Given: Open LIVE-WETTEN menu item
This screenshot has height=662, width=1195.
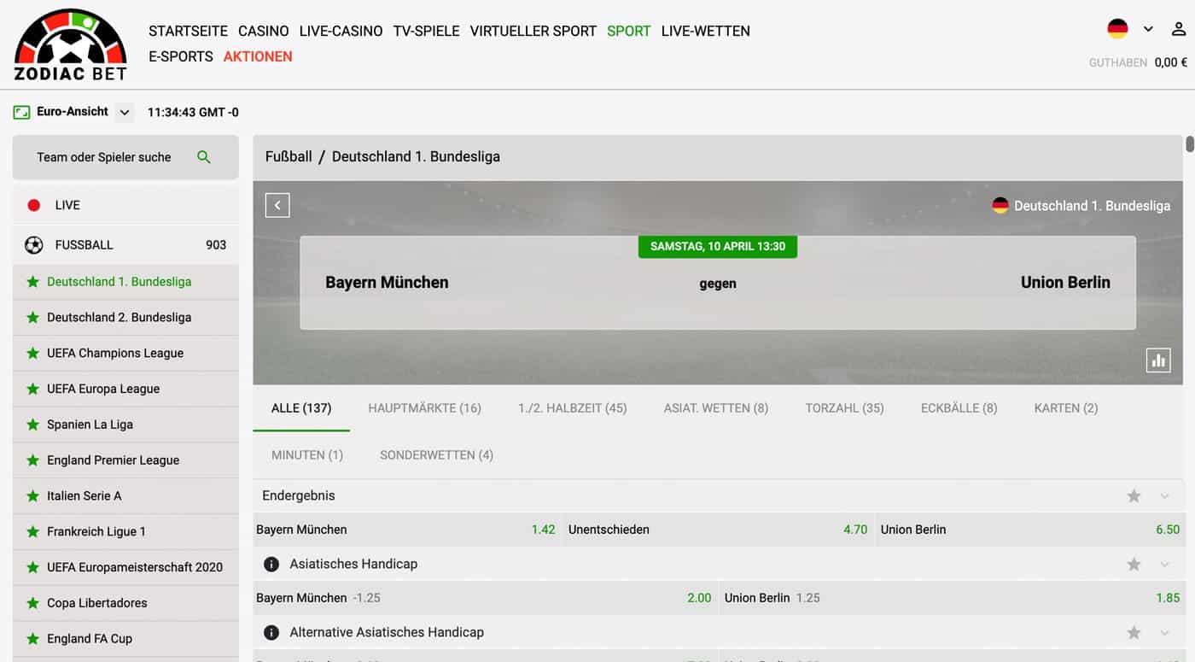Looking at the screenshot, I should point(706,31).
